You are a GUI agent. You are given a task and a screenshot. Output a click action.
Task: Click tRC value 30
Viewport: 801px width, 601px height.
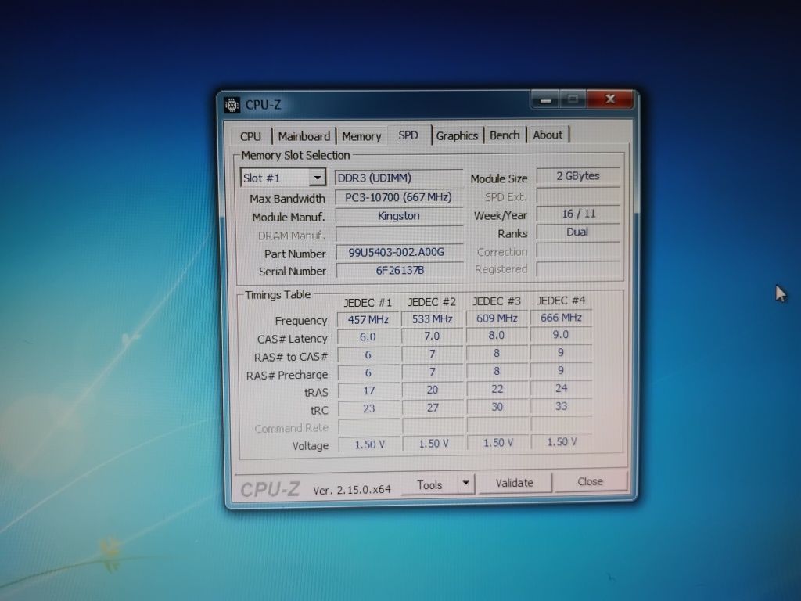point(497,407)
